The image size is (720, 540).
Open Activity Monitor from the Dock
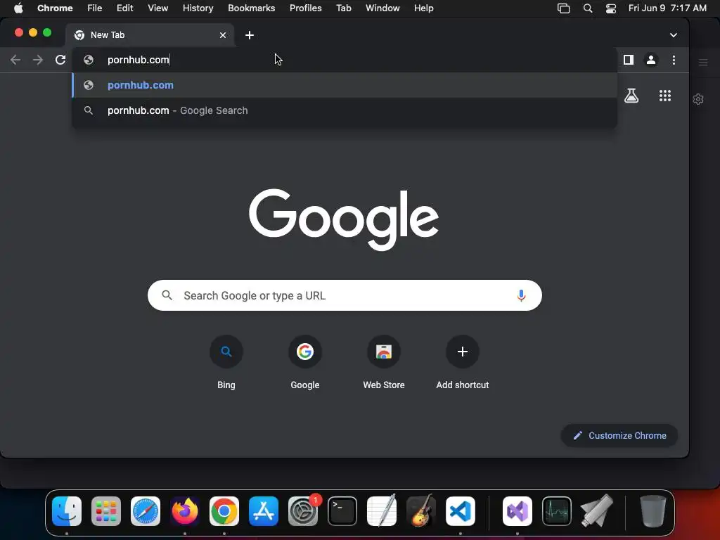tap(557, 511)
